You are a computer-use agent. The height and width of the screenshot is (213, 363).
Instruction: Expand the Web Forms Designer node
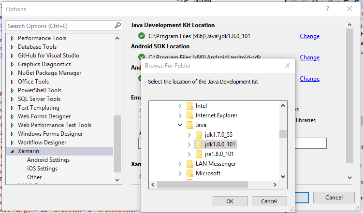pos(12,116)
